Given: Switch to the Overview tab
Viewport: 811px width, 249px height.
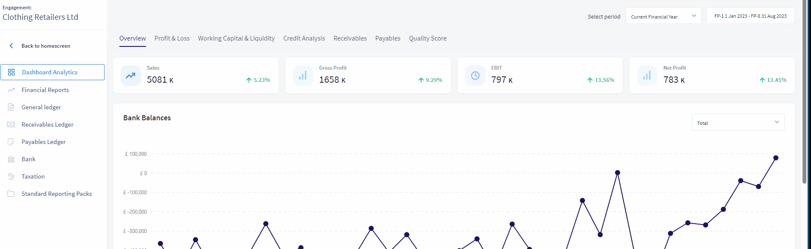Looking at the screenshot, I should pyautogui.click(x=132, y=38).
